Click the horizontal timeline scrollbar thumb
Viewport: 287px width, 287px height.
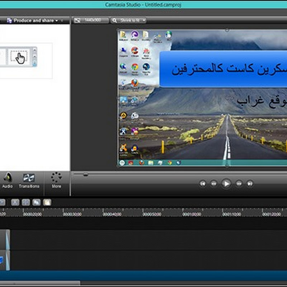pos(40,283)
